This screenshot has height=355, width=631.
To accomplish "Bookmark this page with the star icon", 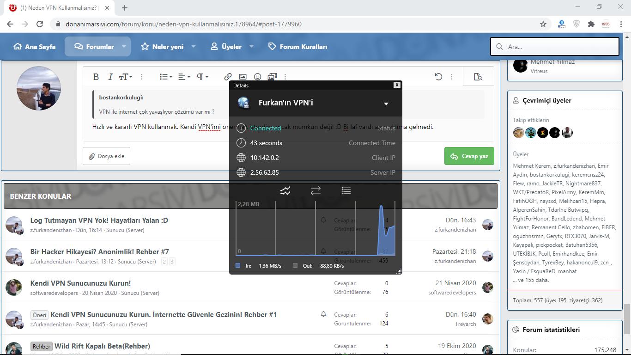I will coord(543,24).
